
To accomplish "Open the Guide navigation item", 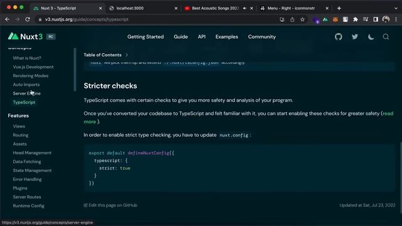I will 181,36.
